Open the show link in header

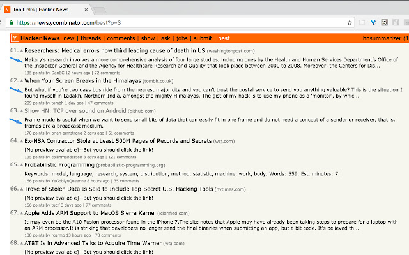(148, 38)
